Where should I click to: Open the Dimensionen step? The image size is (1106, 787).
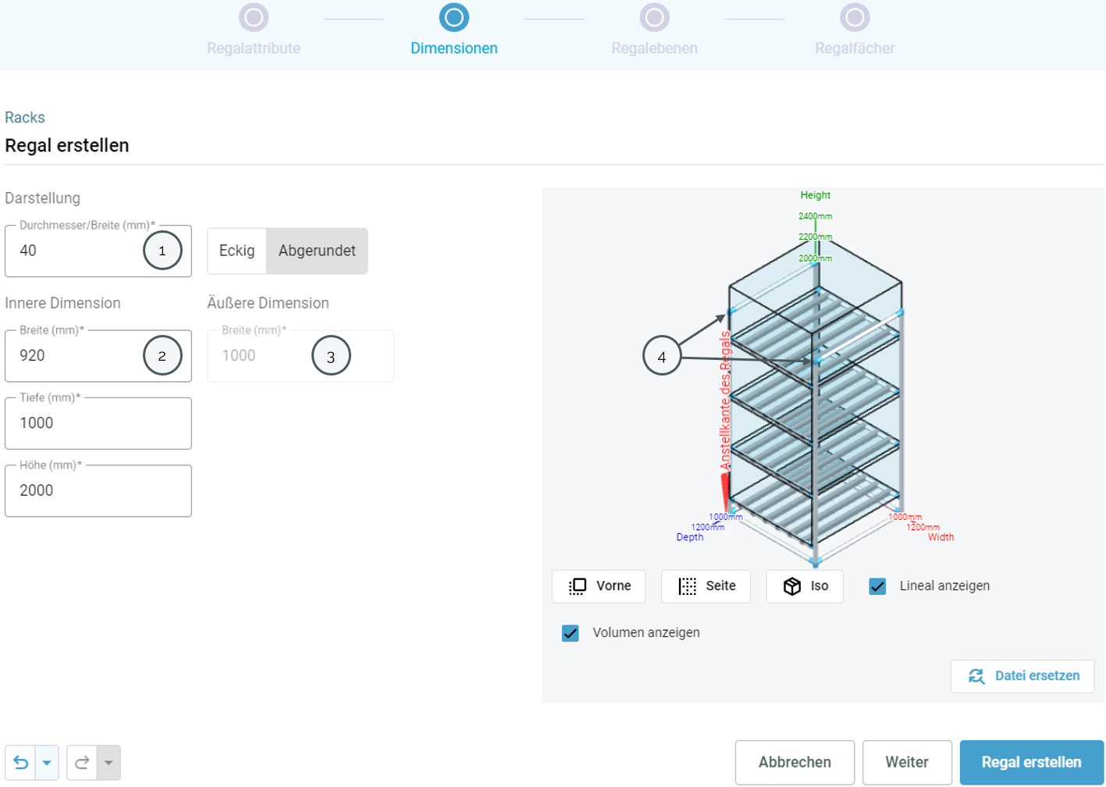[454, 18]
